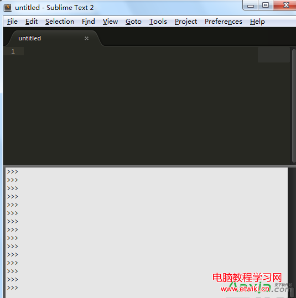Open the File menu

[x=12, y=22]
